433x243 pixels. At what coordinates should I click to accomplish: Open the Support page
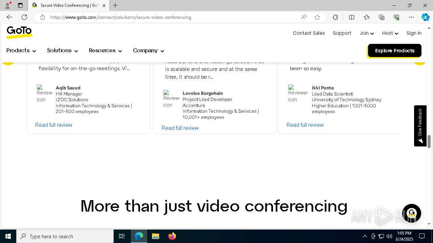tap(342, 33)
